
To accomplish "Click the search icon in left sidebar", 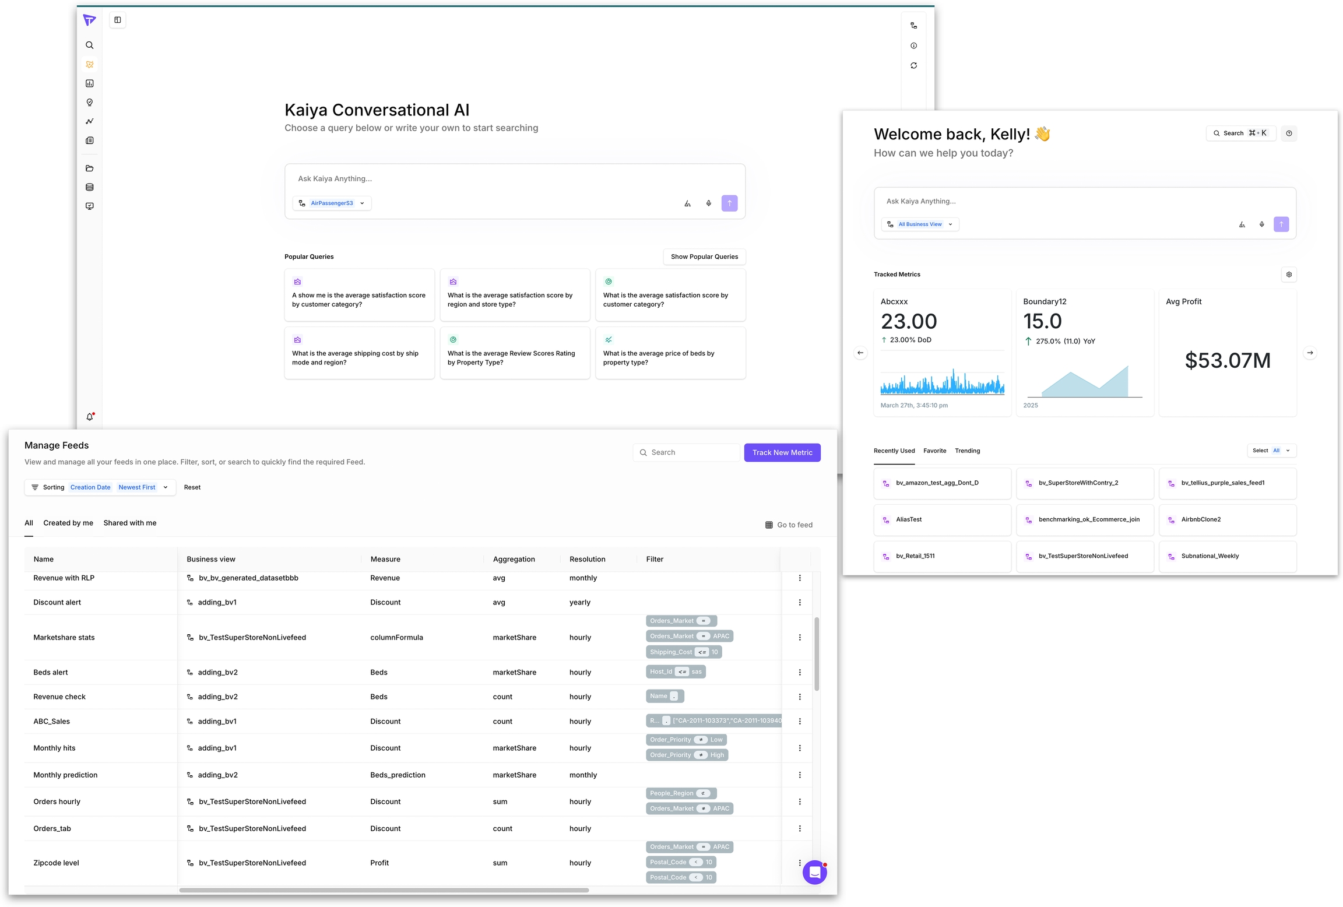I will click(89, 45).
